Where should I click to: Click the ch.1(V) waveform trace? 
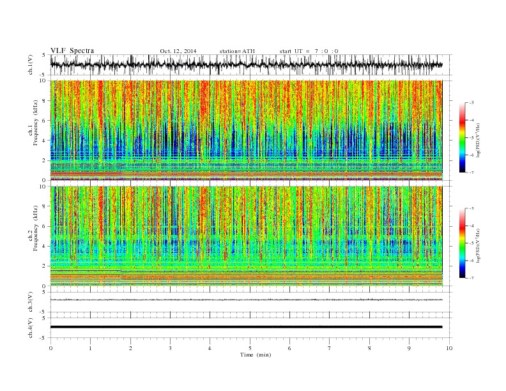[x=246, y=65]
